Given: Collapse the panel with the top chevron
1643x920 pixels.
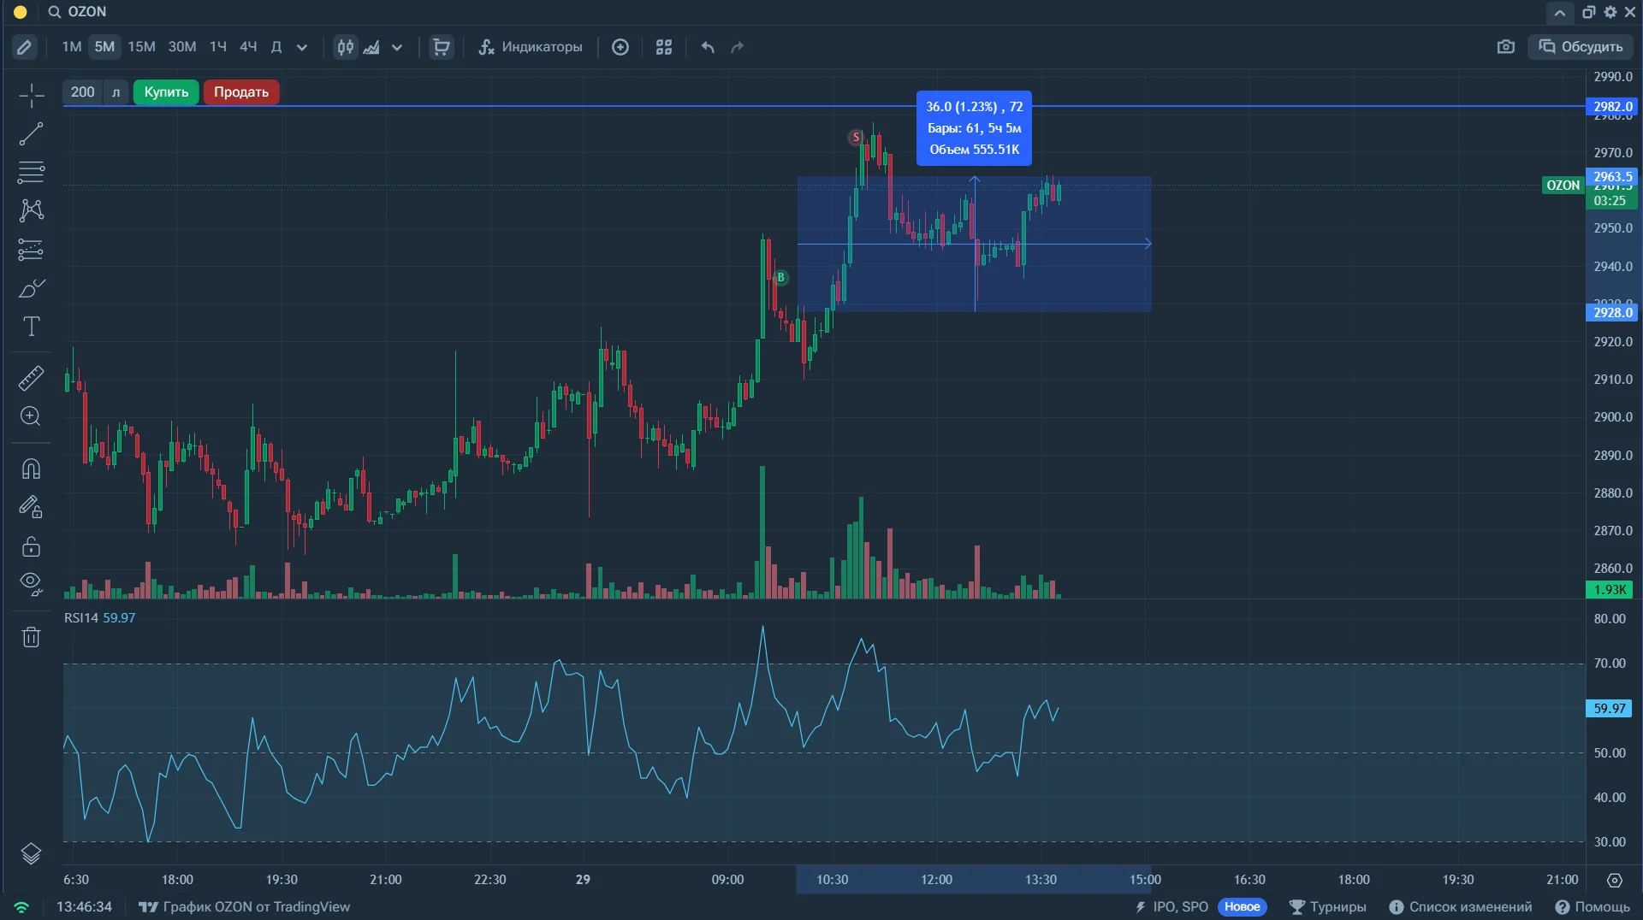Looking at the screenshot, I should pyautogui.click(x=1560, y=13).
